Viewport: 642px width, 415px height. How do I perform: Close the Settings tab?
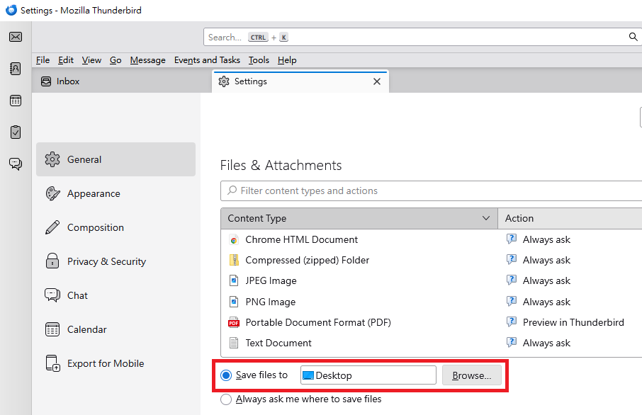[x=377, y=81]
